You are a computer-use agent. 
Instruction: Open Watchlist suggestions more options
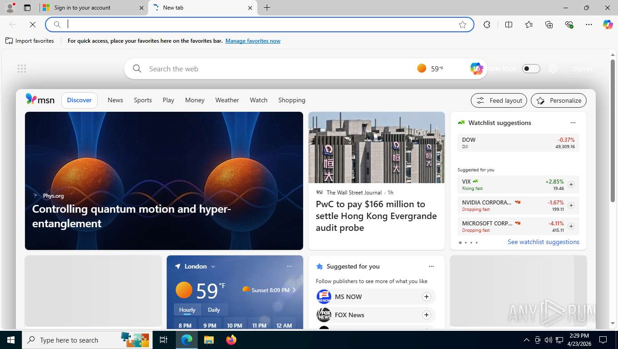click(x=573, y=123)
